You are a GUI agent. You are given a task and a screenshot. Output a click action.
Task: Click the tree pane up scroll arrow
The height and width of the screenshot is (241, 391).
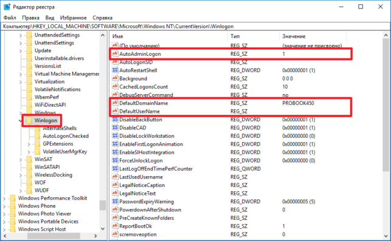click(x=103, y=35)
